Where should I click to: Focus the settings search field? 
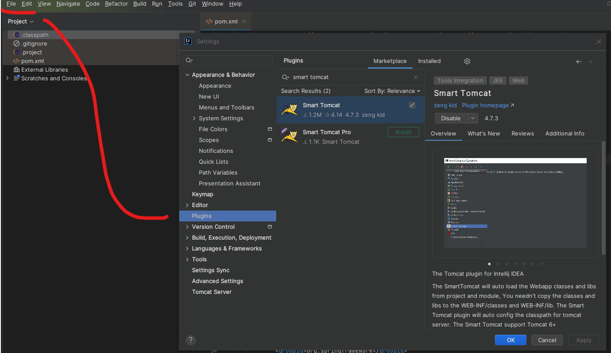228,60
